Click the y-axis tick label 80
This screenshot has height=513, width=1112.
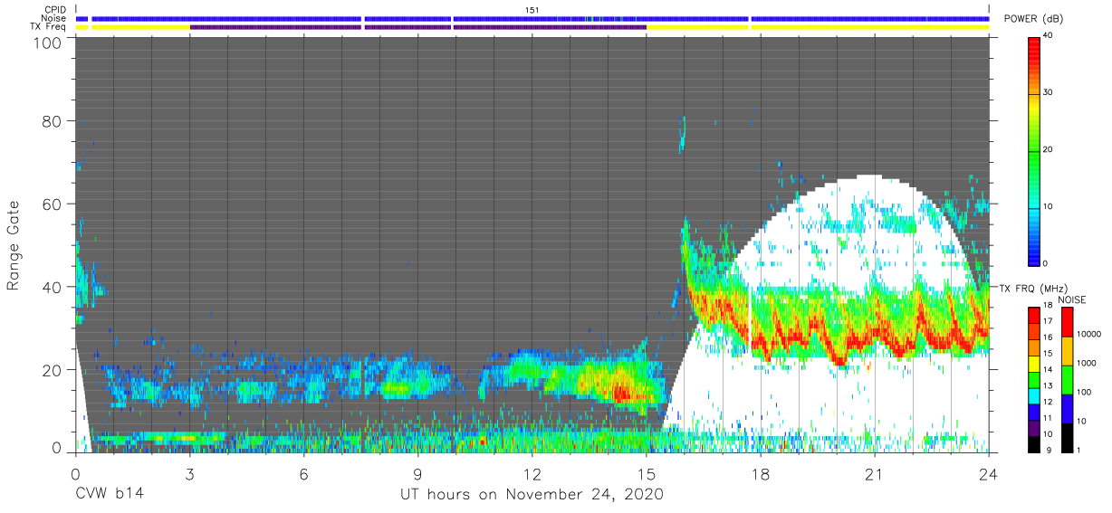pyautogui.click(x=53, y=121)
